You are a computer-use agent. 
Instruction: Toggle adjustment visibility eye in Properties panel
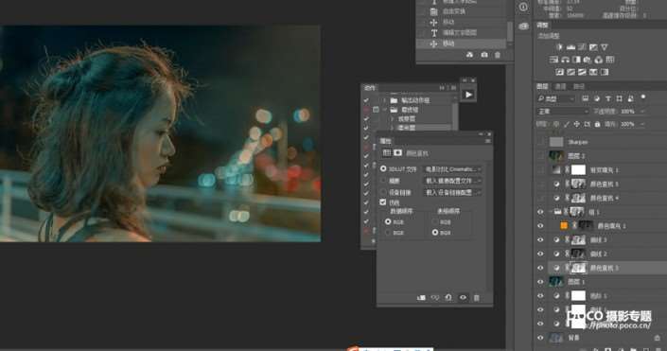[x=463, y=298]
